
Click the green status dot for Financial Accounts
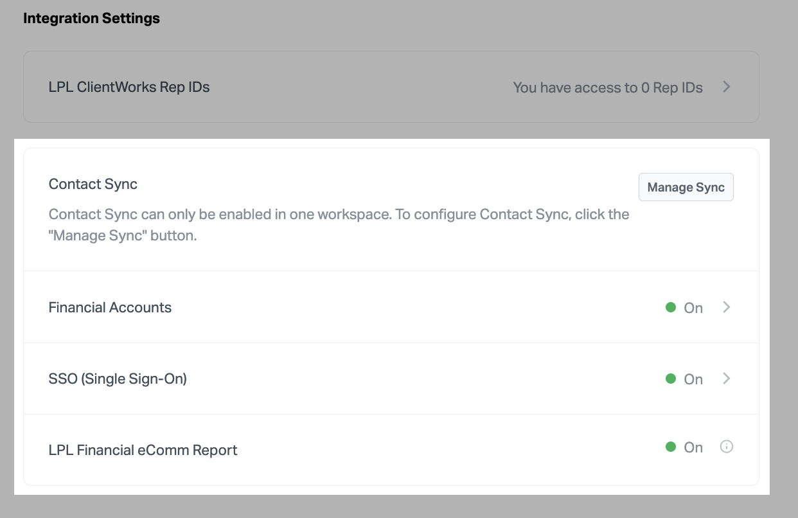coord(671,308)
